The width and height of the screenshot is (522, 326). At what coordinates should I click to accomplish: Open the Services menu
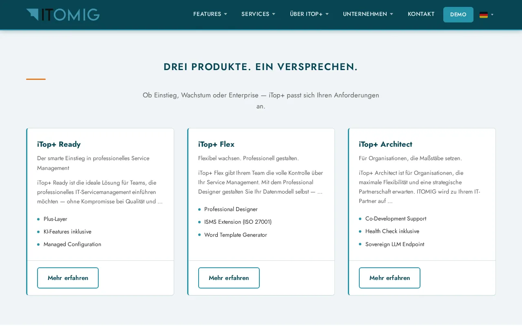tap(255, 14)
